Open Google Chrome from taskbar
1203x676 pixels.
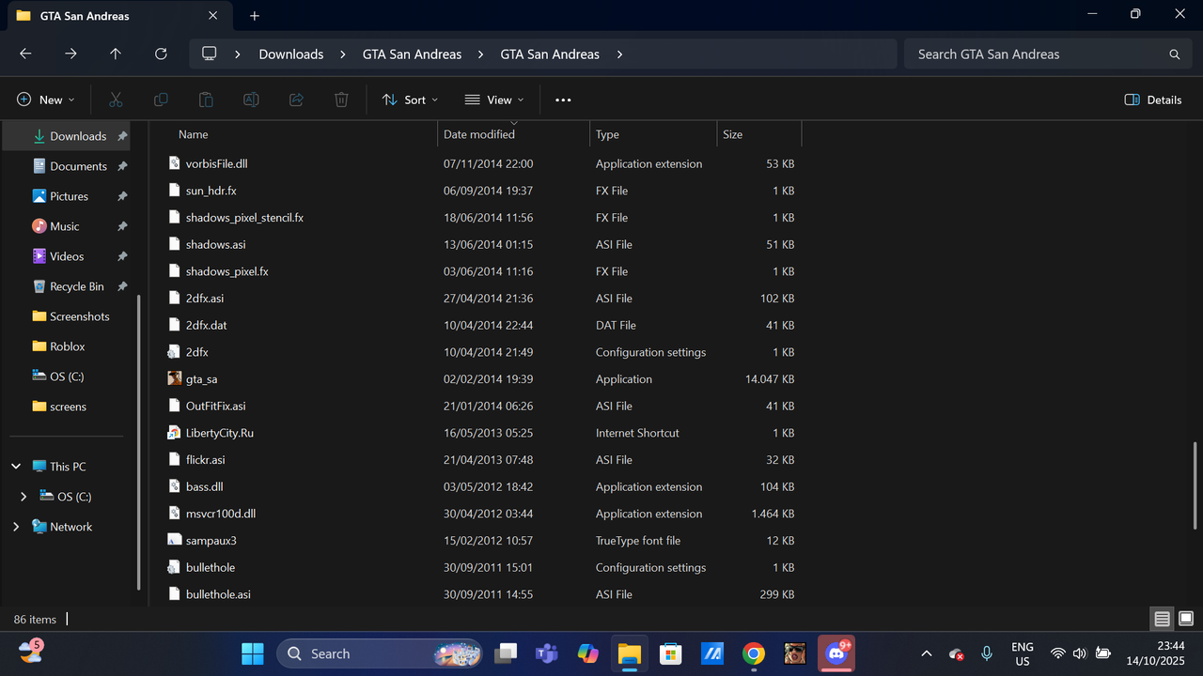pos(753,653)
